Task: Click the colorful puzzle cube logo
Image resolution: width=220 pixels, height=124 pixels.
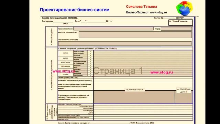Action: (x=184, y=8)
